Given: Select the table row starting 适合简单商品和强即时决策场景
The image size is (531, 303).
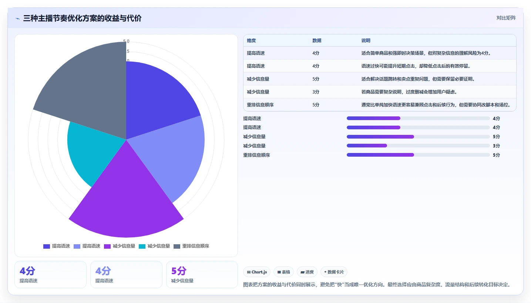Looking at the screenshot, I should tap(380, 53).
